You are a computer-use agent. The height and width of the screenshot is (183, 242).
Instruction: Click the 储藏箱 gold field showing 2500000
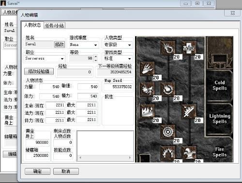(x=37, y=155)
